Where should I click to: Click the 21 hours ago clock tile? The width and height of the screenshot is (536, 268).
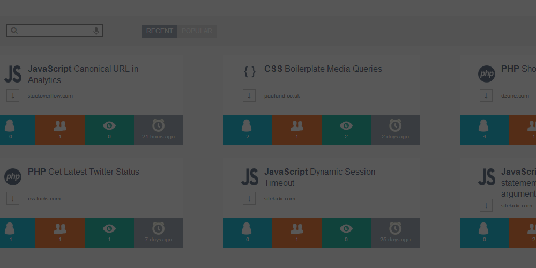(159, 130)
